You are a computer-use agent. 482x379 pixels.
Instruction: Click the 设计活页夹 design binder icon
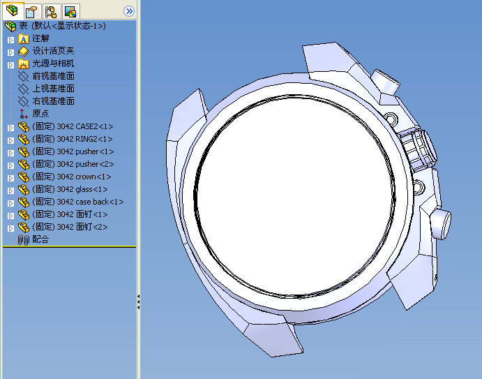click(x=24, y=52)
